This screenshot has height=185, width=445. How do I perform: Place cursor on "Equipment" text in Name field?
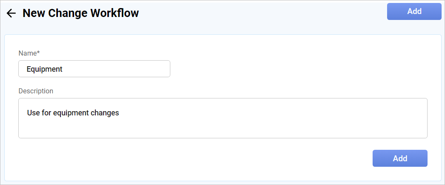[x=44, y=69]
